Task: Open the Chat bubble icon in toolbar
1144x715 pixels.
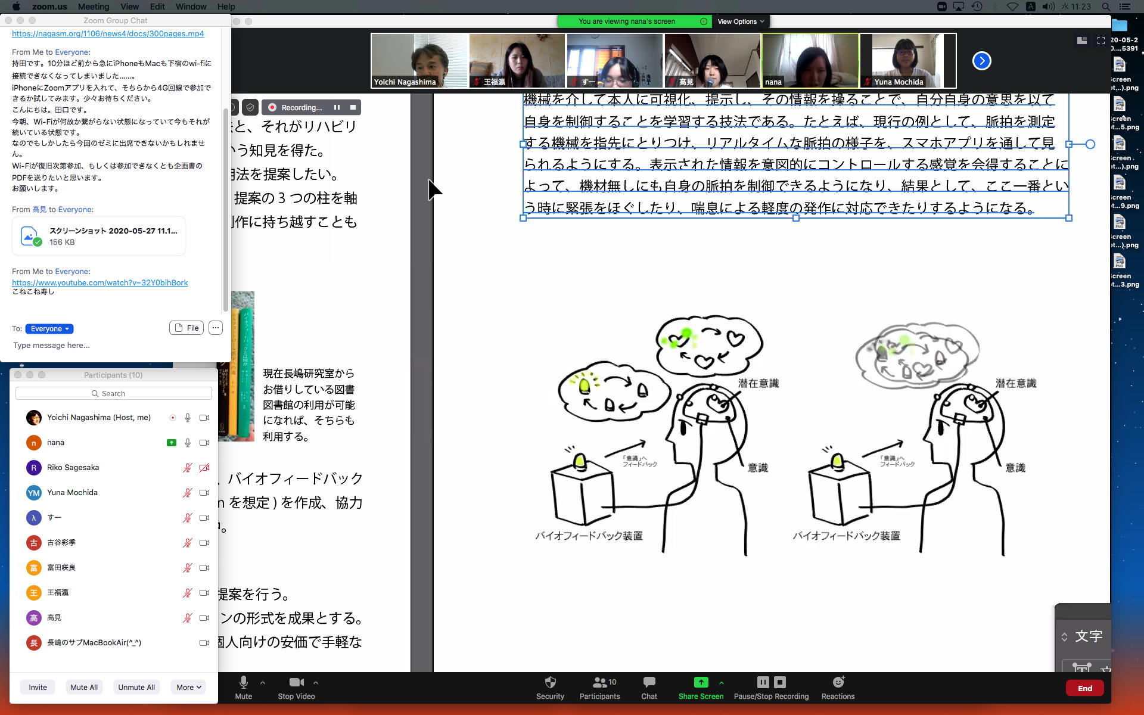Action: (x=649, y=682)
